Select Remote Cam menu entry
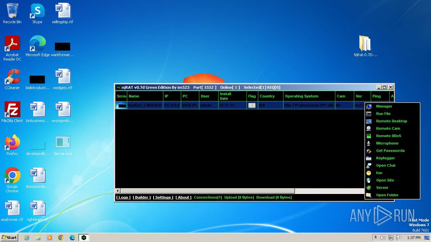Image resolution: width=431 pixels, height=242 pixels. 393,128
